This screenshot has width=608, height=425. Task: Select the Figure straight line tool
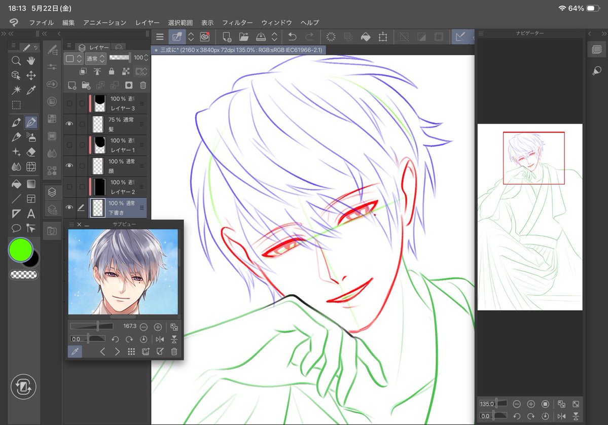click(x=16, y=199)
